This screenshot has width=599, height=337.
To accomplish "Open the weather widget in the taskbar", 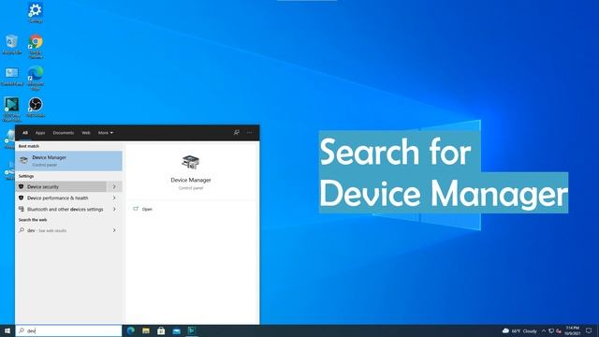I will pyautogui.click(x=519, y=330).
